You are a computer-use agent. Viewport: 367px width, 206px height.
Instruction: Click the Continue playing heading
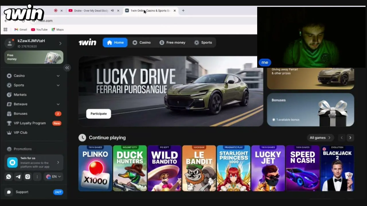pos(107,138)
